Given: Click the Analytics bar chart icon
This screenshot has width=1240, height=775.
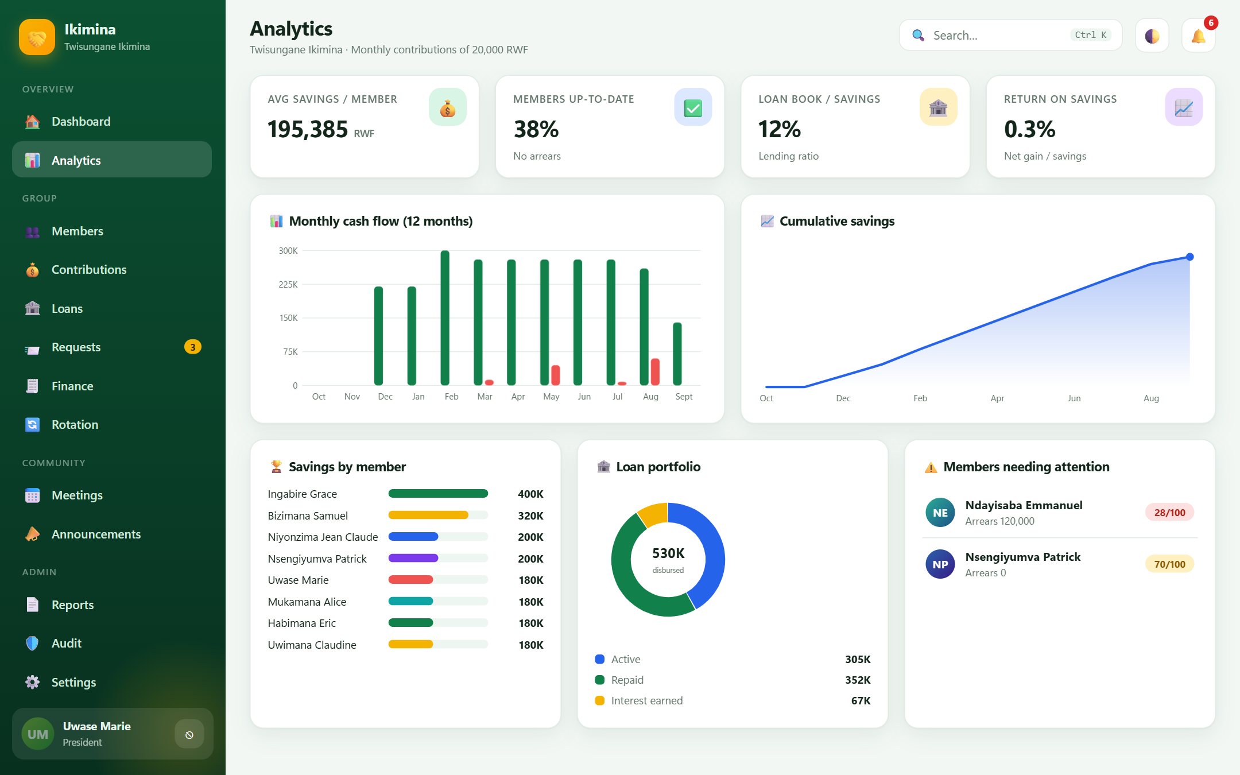Looking at the screenshot, I should 33,160.
